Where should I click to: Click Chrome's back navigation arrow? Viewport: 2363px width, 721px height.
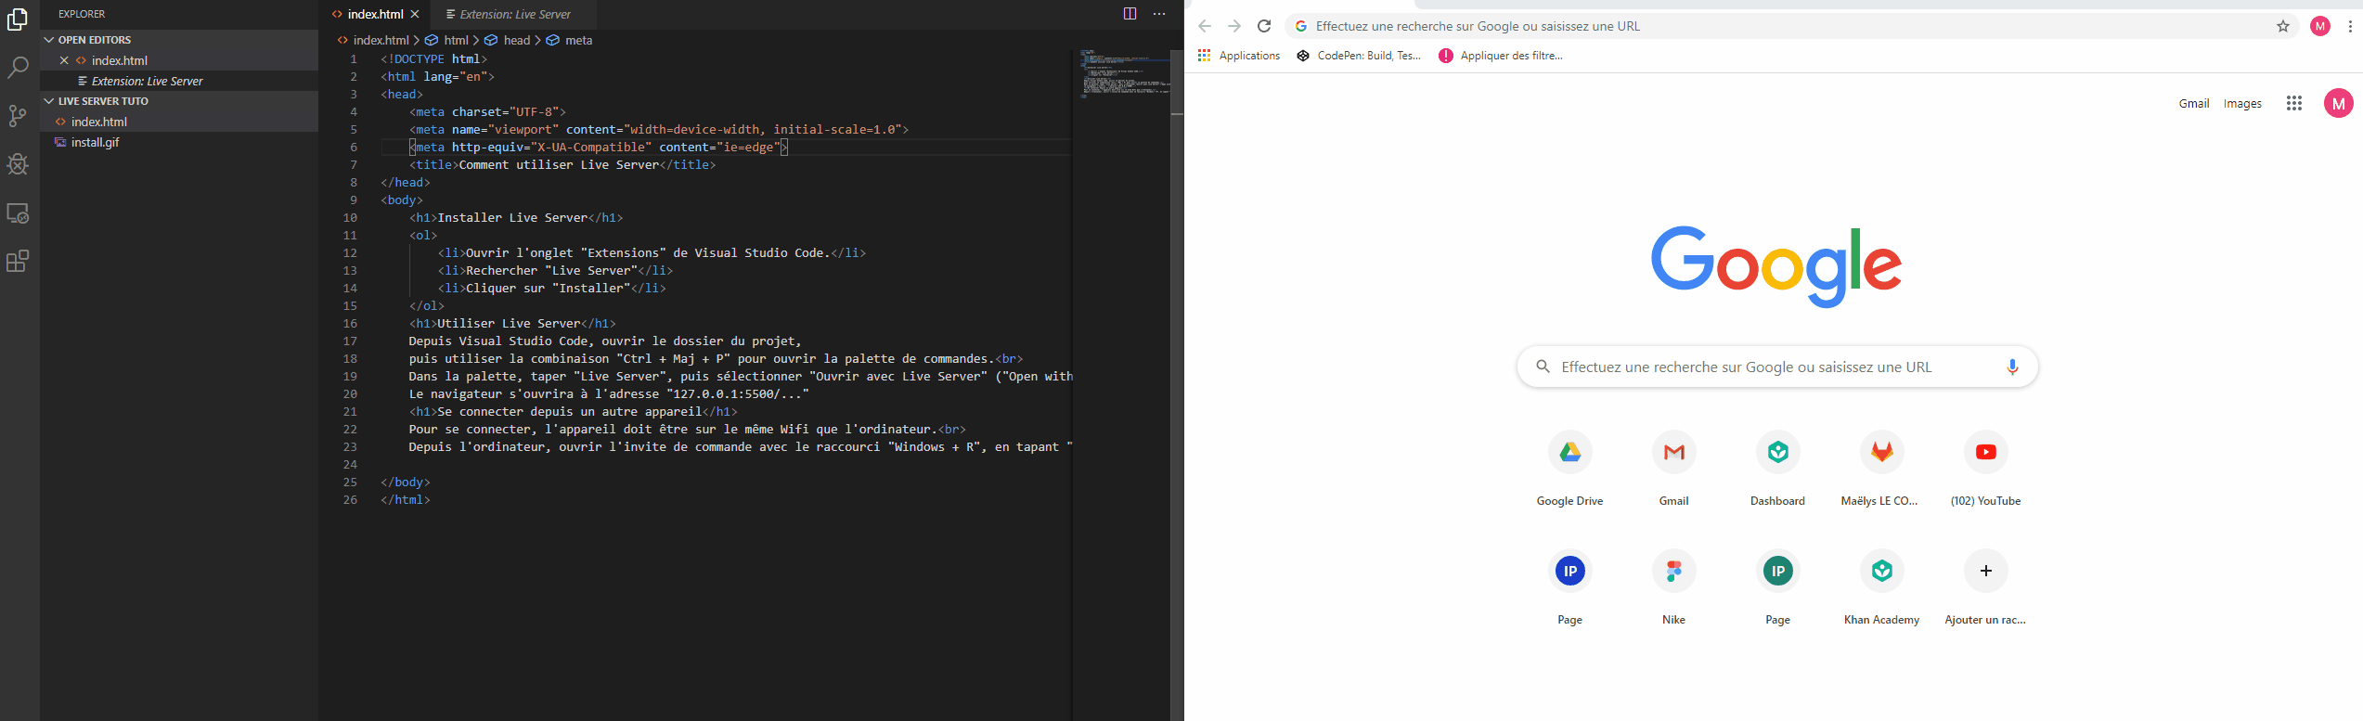click(x=1205, y=26)
